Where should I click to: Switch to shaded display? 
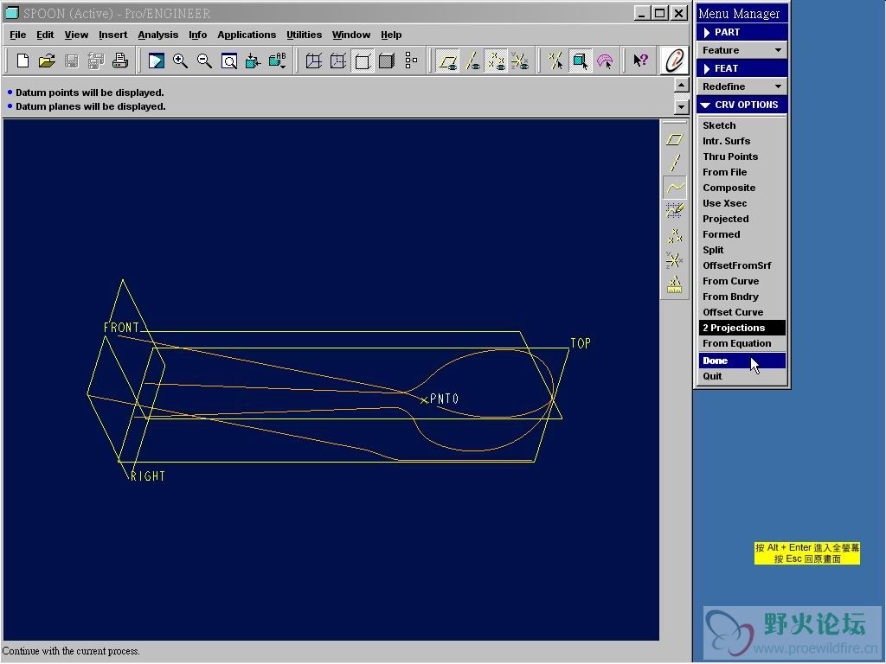(x=387, y=61)
